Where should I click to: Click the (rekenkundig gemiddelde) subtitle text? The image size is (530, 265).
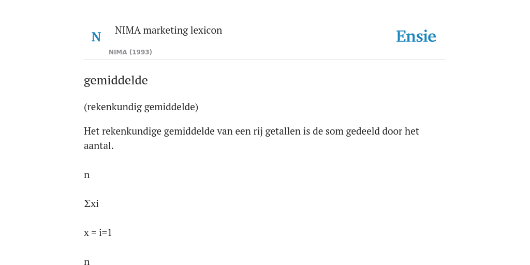(141, 107)
